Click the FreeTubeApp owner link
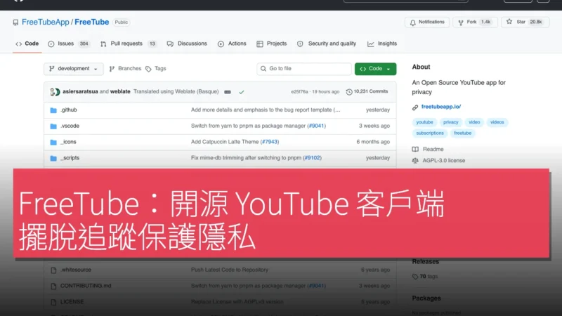 click(x=46, y=22)
